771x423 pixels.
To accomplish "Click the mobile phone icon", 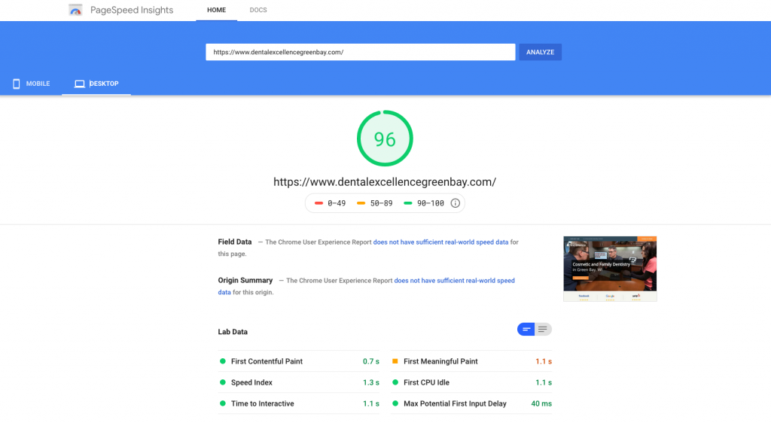I will [x=17, y=84].
